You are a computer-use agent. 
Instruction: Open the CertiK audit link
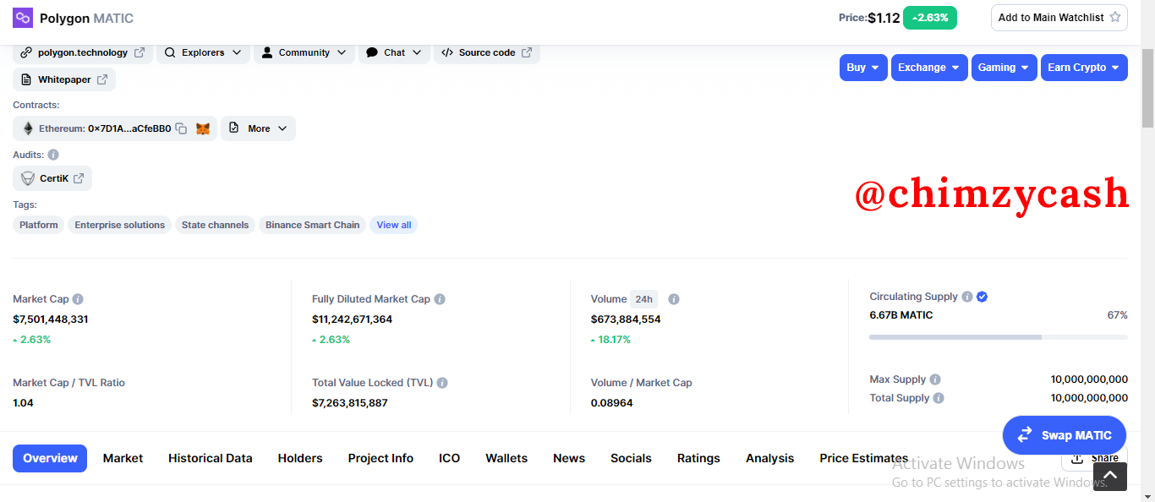tap(52, 178)
